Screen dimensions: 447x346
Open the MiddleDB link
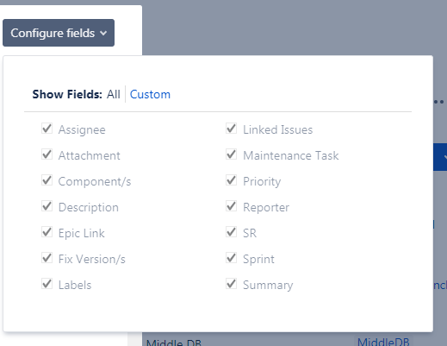[x=383, y=342]
